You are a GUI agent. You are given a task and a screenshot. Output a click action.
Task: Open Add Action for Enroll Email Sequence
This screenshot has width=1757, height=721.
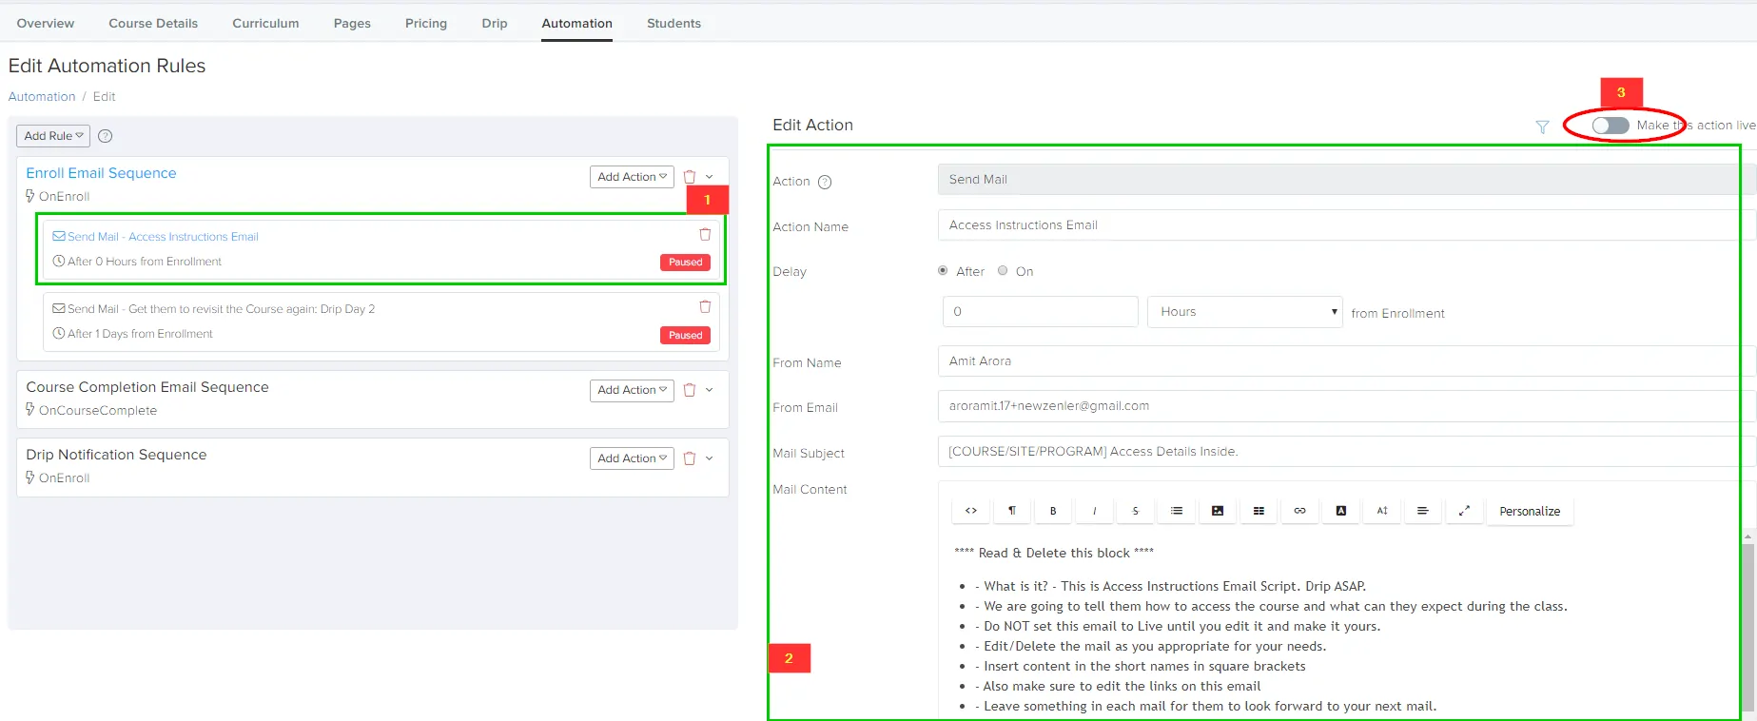[x=632, y=177]
